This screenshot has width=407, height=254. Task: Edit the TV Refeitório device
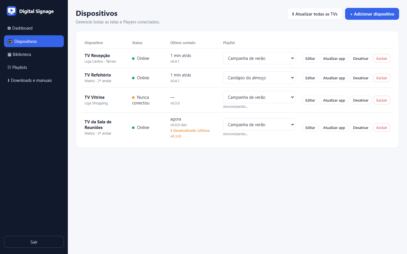(x=310, y=78)
